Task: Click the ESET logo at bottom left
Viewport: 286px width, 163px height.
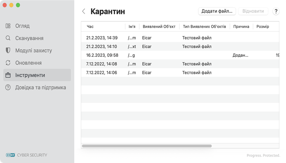Action: [10, 155]
